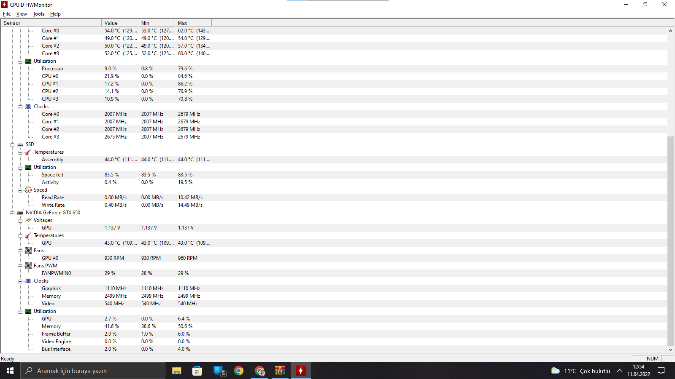Open the File menu
The width and height of the screenshot is (675, 379).
click(x=7, y=14)
